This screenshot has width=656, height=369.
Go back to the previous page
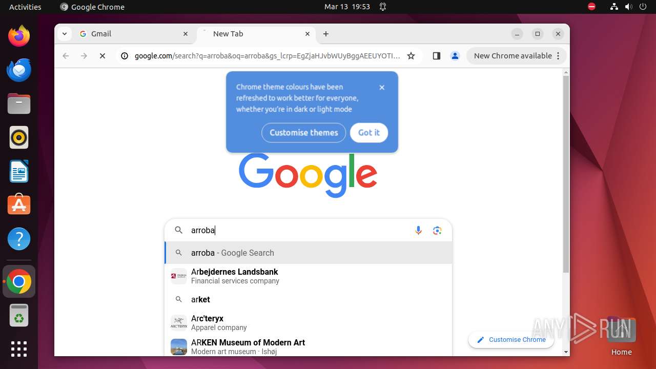[x=66, y=56]
